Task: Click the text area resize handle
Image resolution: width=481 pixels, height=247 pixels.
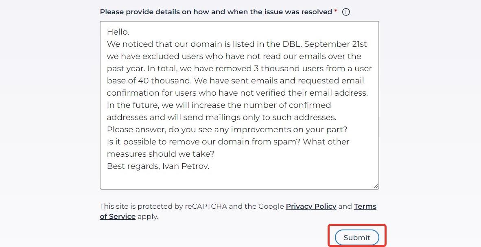Action: pos(376,186)
